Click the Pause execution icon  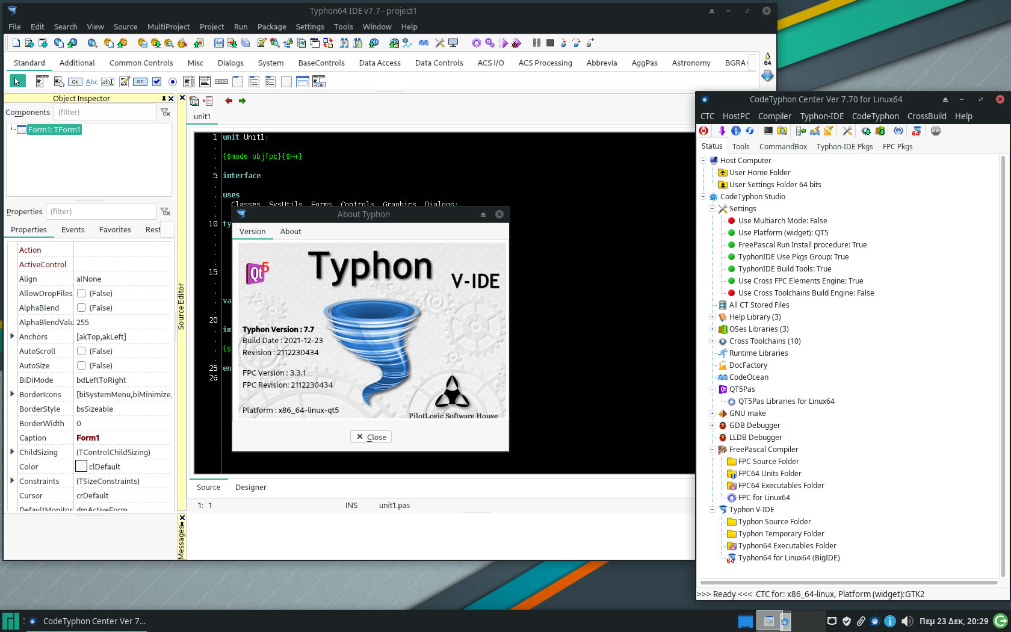pyautogui.click(x=537, y=43)
